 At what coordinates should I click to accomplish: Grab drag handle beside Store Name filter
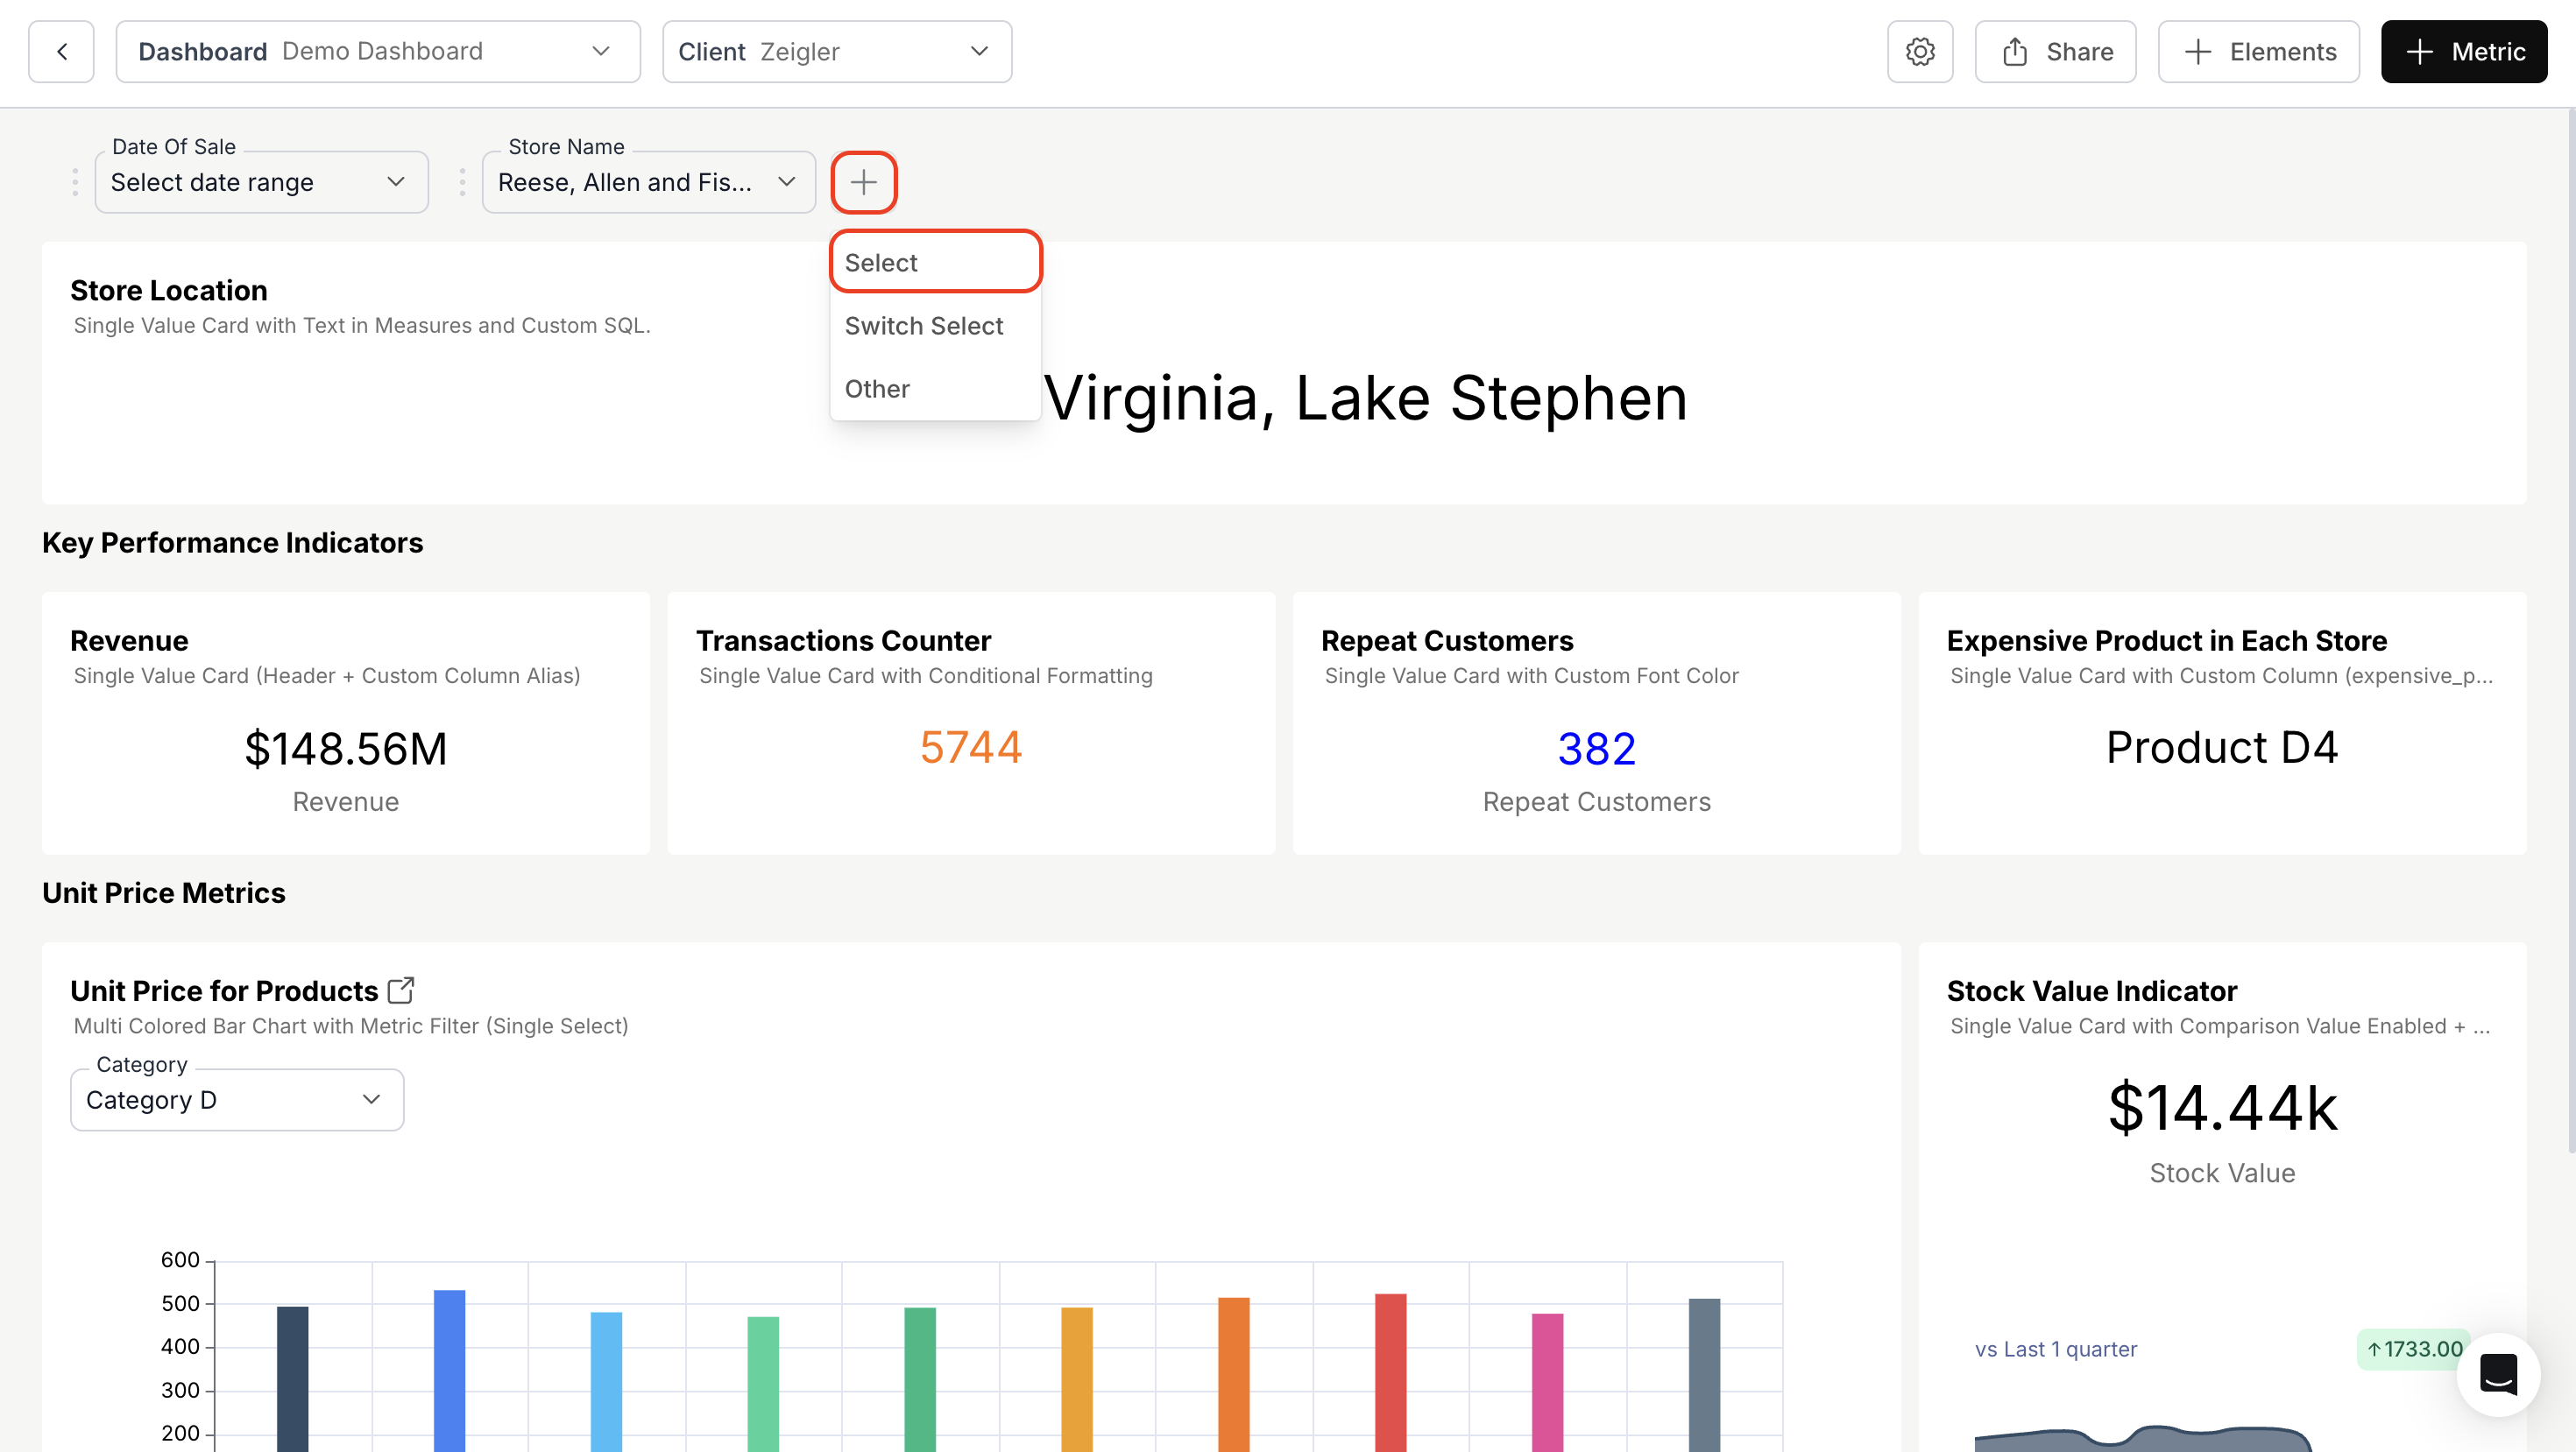(x=462, y=182)
